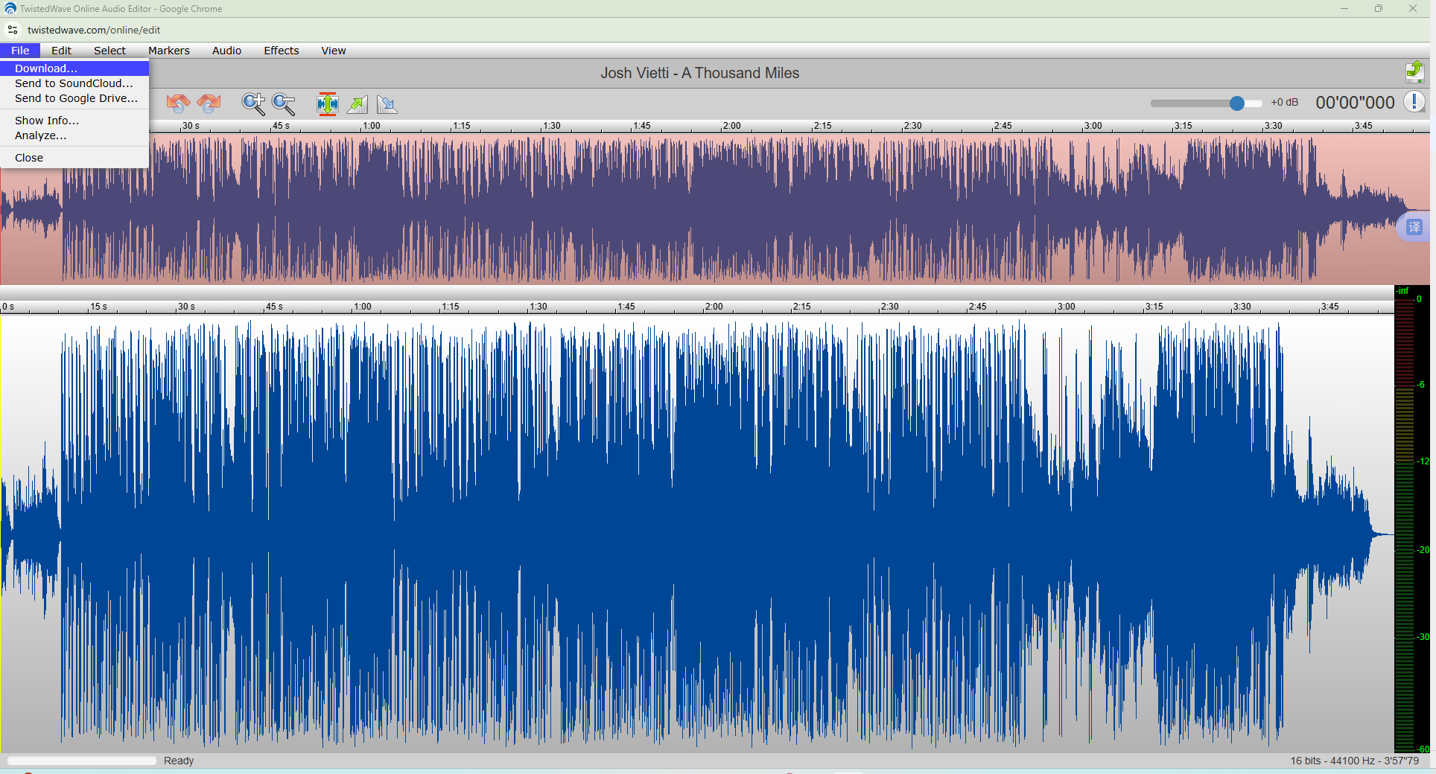The image size is (1436, 774).
Task: Click the progress bar in the status bar
Action: pyautogui.click(x=82, y=761)
